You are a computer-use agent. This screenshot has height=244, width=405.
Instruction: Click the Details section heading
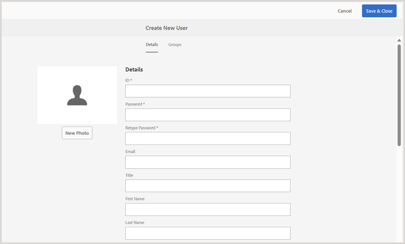coord(134,69)
